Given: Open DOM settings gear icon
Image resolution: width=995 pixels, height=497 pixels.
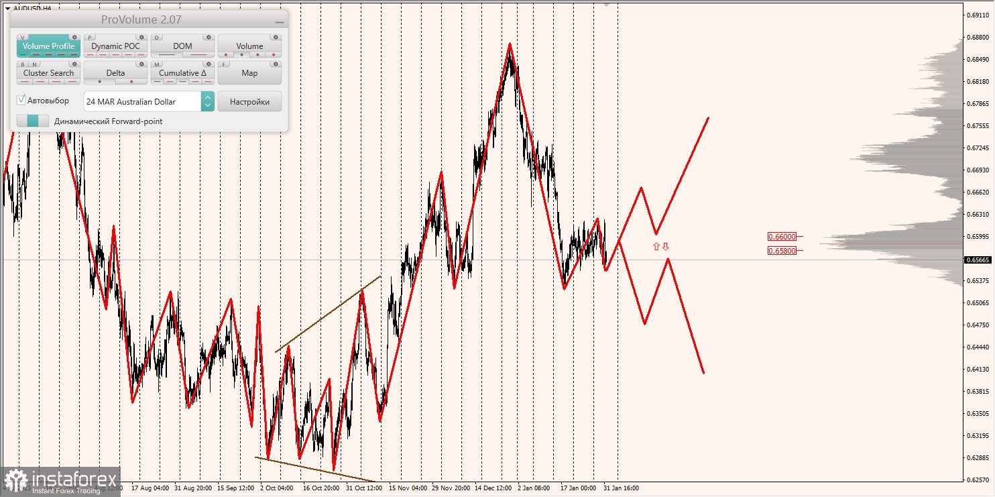Looking at the screenshot, I should (x=209, y=37).
